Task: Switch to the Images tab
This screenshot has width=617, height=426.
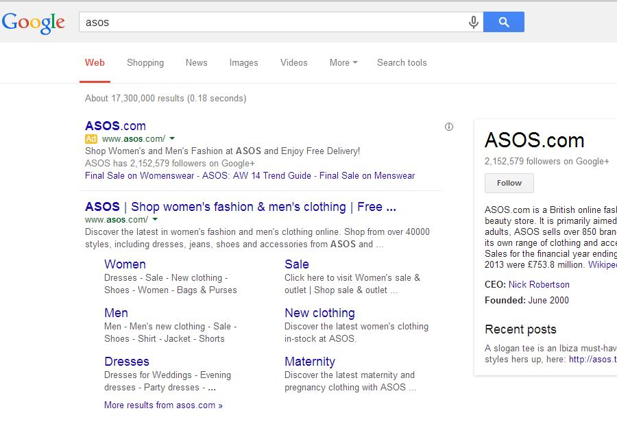Action: tap(243, 63)
